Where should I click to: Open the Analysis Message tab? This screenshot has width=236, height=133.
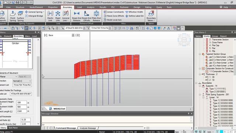88,128
